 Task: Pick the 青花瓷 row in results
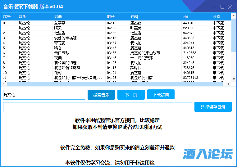pos(60,43)
